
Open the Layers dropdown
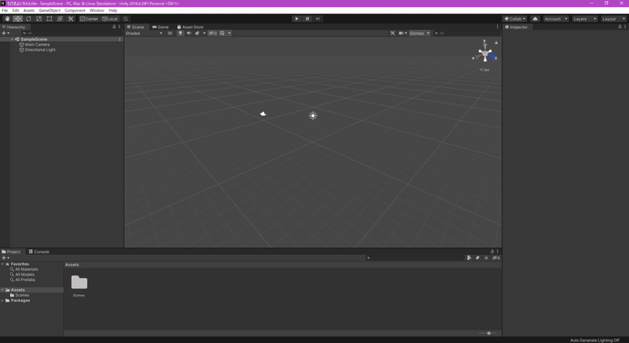coord(584,19)
